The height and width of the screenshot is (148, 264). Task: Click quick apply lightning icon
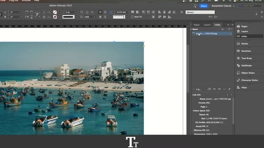pyautogui.click(x=257, y=14)
